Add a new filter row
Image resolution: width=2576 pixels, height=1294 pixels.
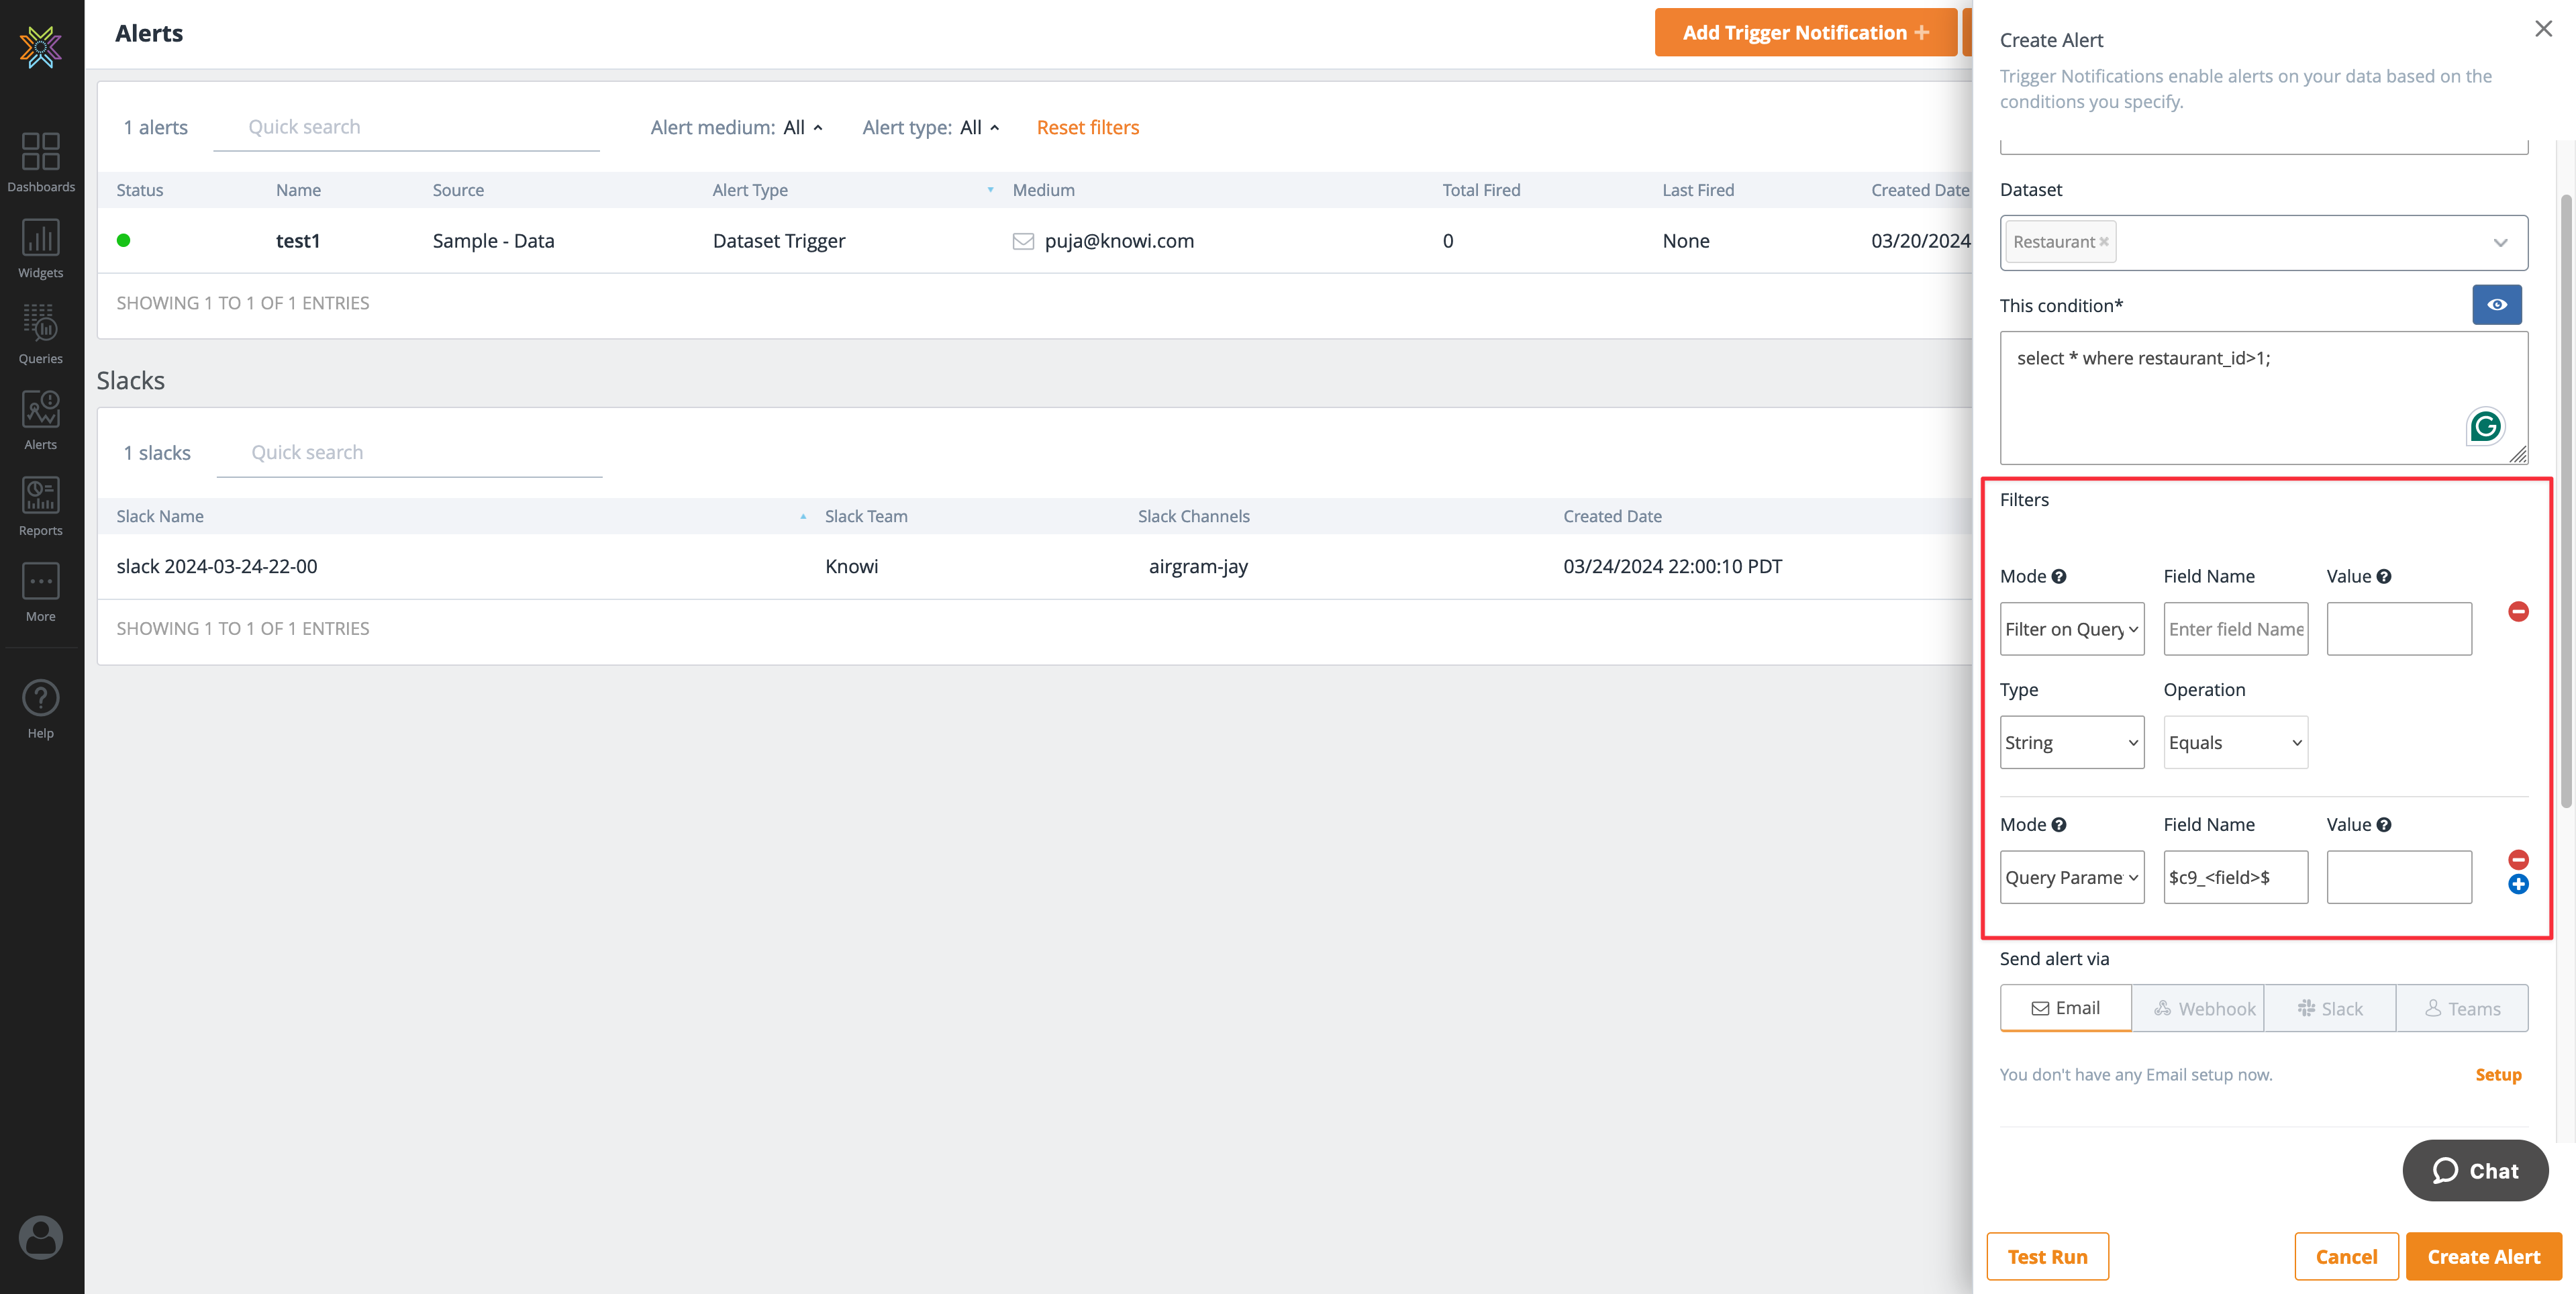click(2518, 884)
